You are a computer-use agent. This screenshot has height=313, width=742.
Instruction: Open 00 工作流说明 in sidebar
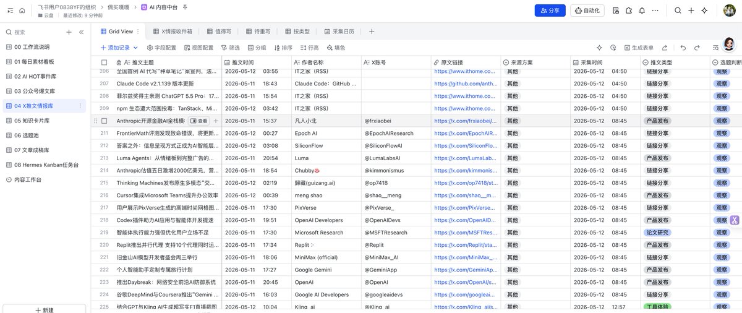pyautogui.click(x=43, y=47)
